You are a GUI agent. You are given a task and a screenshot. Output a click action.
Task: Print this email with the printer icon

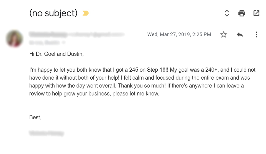pyautogui.click(x=242, y=13)
